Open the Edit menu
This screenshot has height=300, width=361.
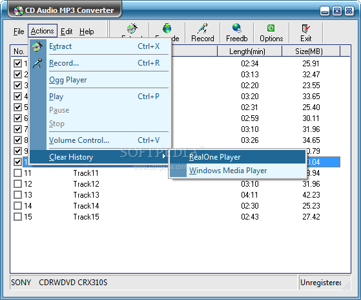(x=67, y=31)
